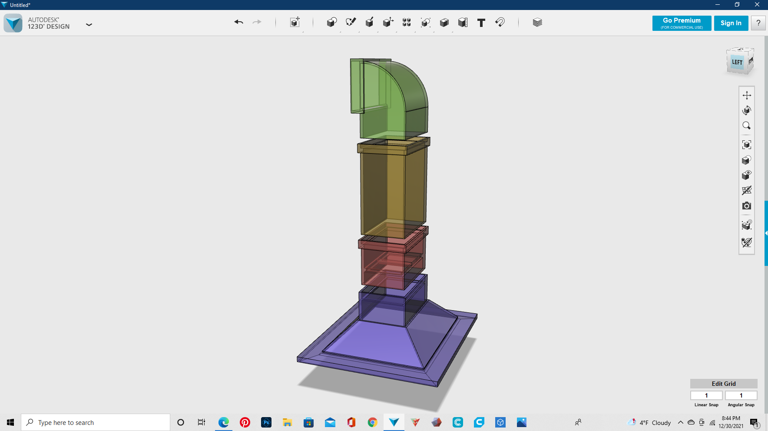768x431 pixels.
Task: Open the Primitives cube menu
Action: 332,23
